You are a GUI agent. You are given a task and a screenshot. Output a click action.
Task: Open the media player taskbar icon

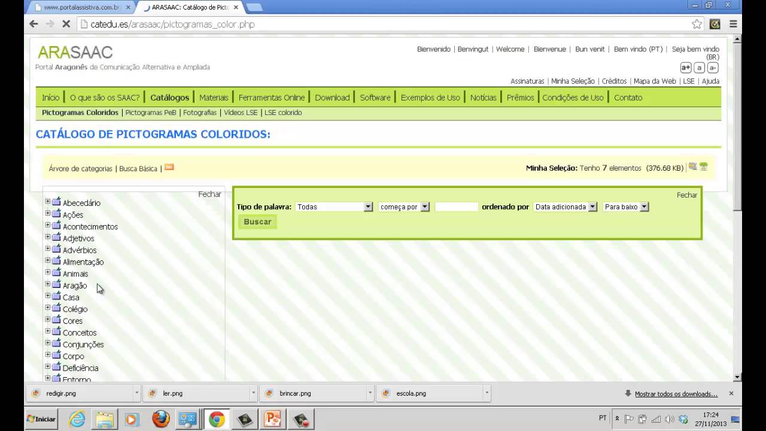pos(132,419)
